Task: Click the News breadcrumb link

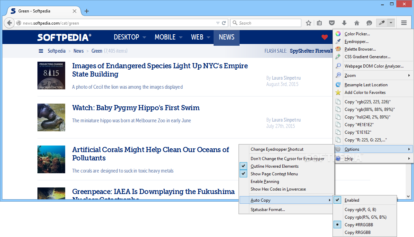Action: [x=78, y=51]
